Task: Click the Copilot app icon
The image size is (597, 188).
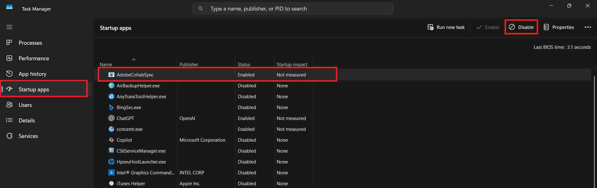Action: point(111,140)
